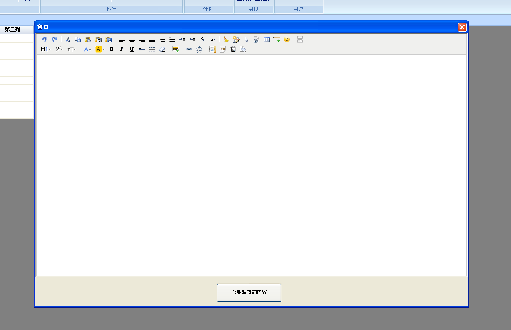Open the text highlight color picker
This screenshot has height=330, width=511.
point(100,49)
